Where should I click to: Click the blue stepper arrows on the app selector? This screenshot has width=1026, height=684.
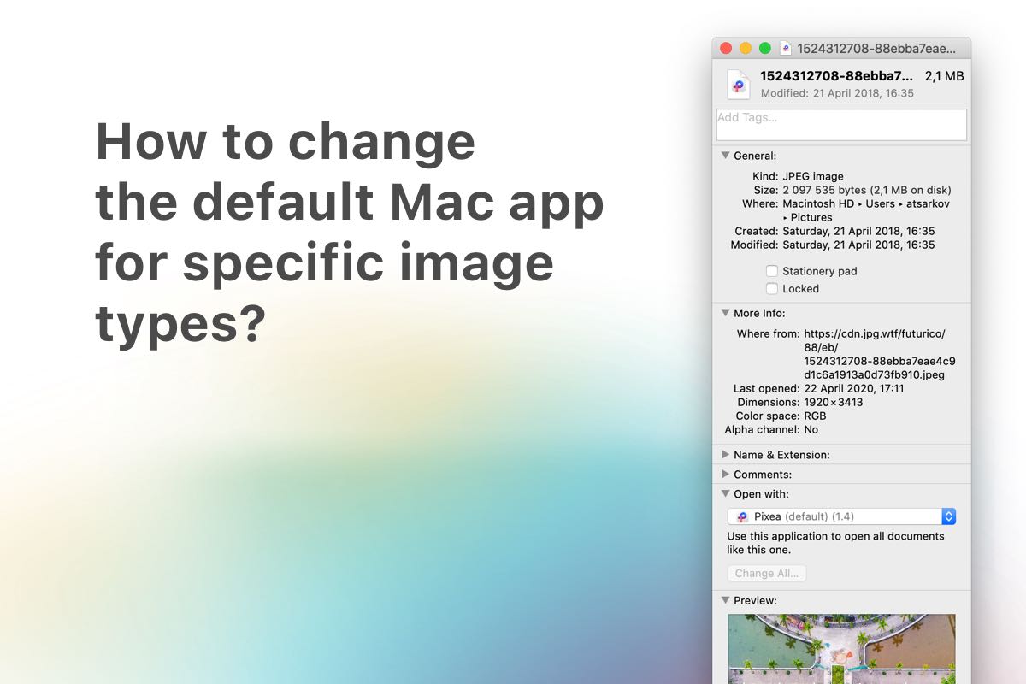948,516
